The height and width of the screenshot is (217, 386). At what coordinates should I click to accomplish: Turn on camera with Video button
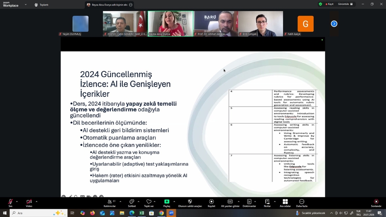pyautogui.click(x=29, y=202)
